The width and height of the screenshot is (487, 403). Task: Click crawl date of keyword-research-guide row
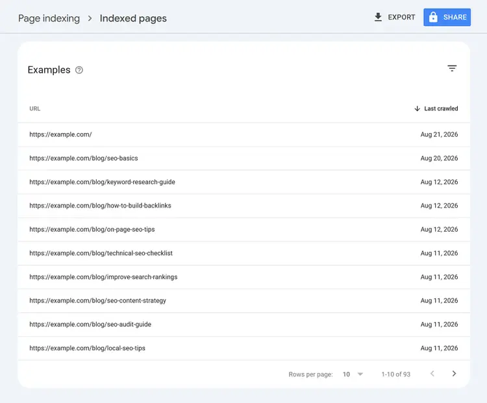click(x=439, y=182)
